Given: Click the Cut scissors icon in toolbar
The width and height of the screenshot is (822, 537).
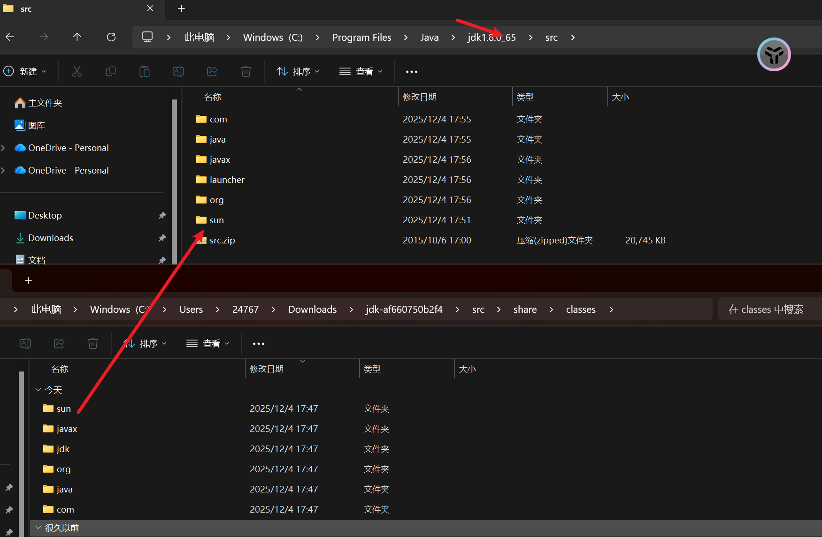Looking at the screenshot, I should click(77, 71).
